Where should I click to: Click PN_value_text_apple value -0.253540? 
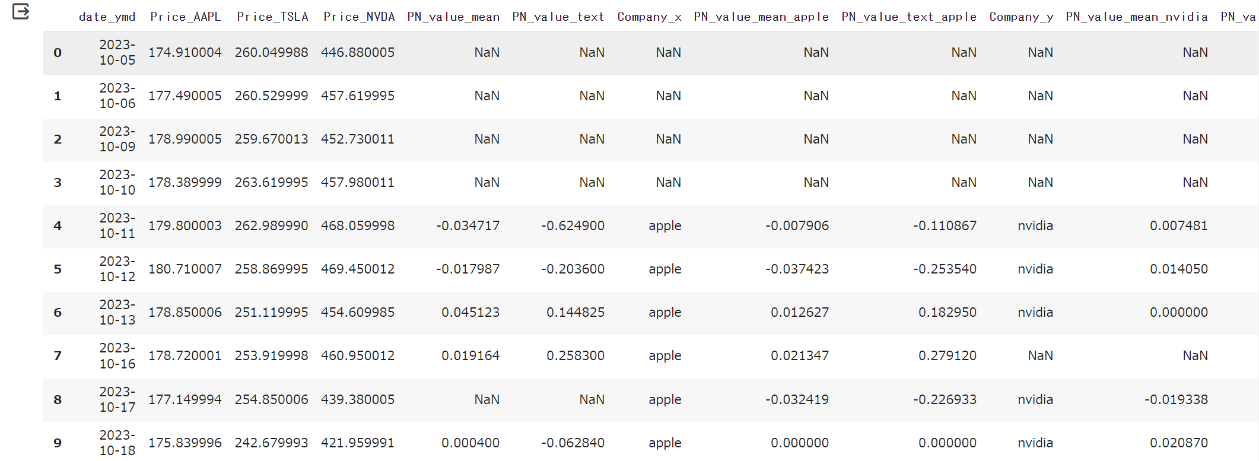[x=945, y=269]
